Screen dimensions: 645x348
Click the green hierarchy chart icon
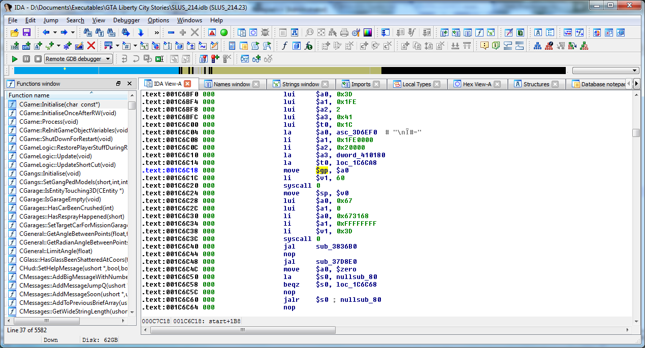[x=584, y=46]
